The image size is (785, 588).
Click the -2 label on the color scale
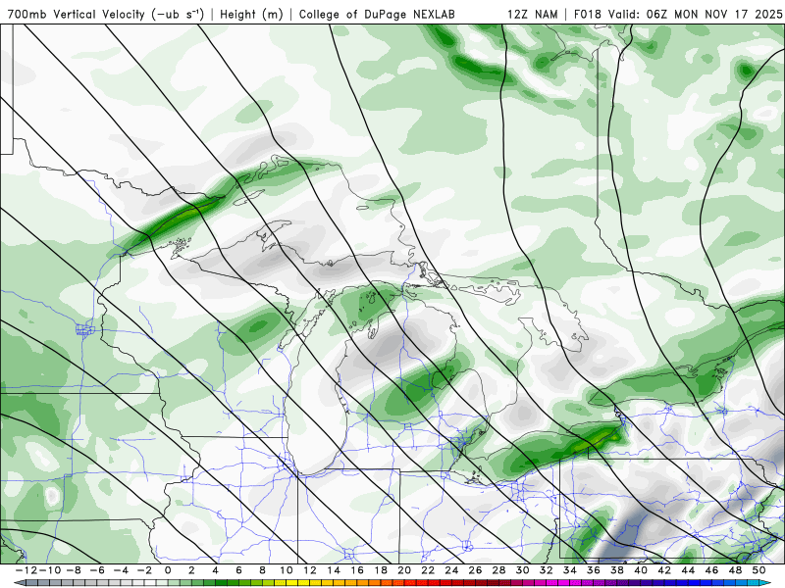pyautogui.click(x=144, y=570)
